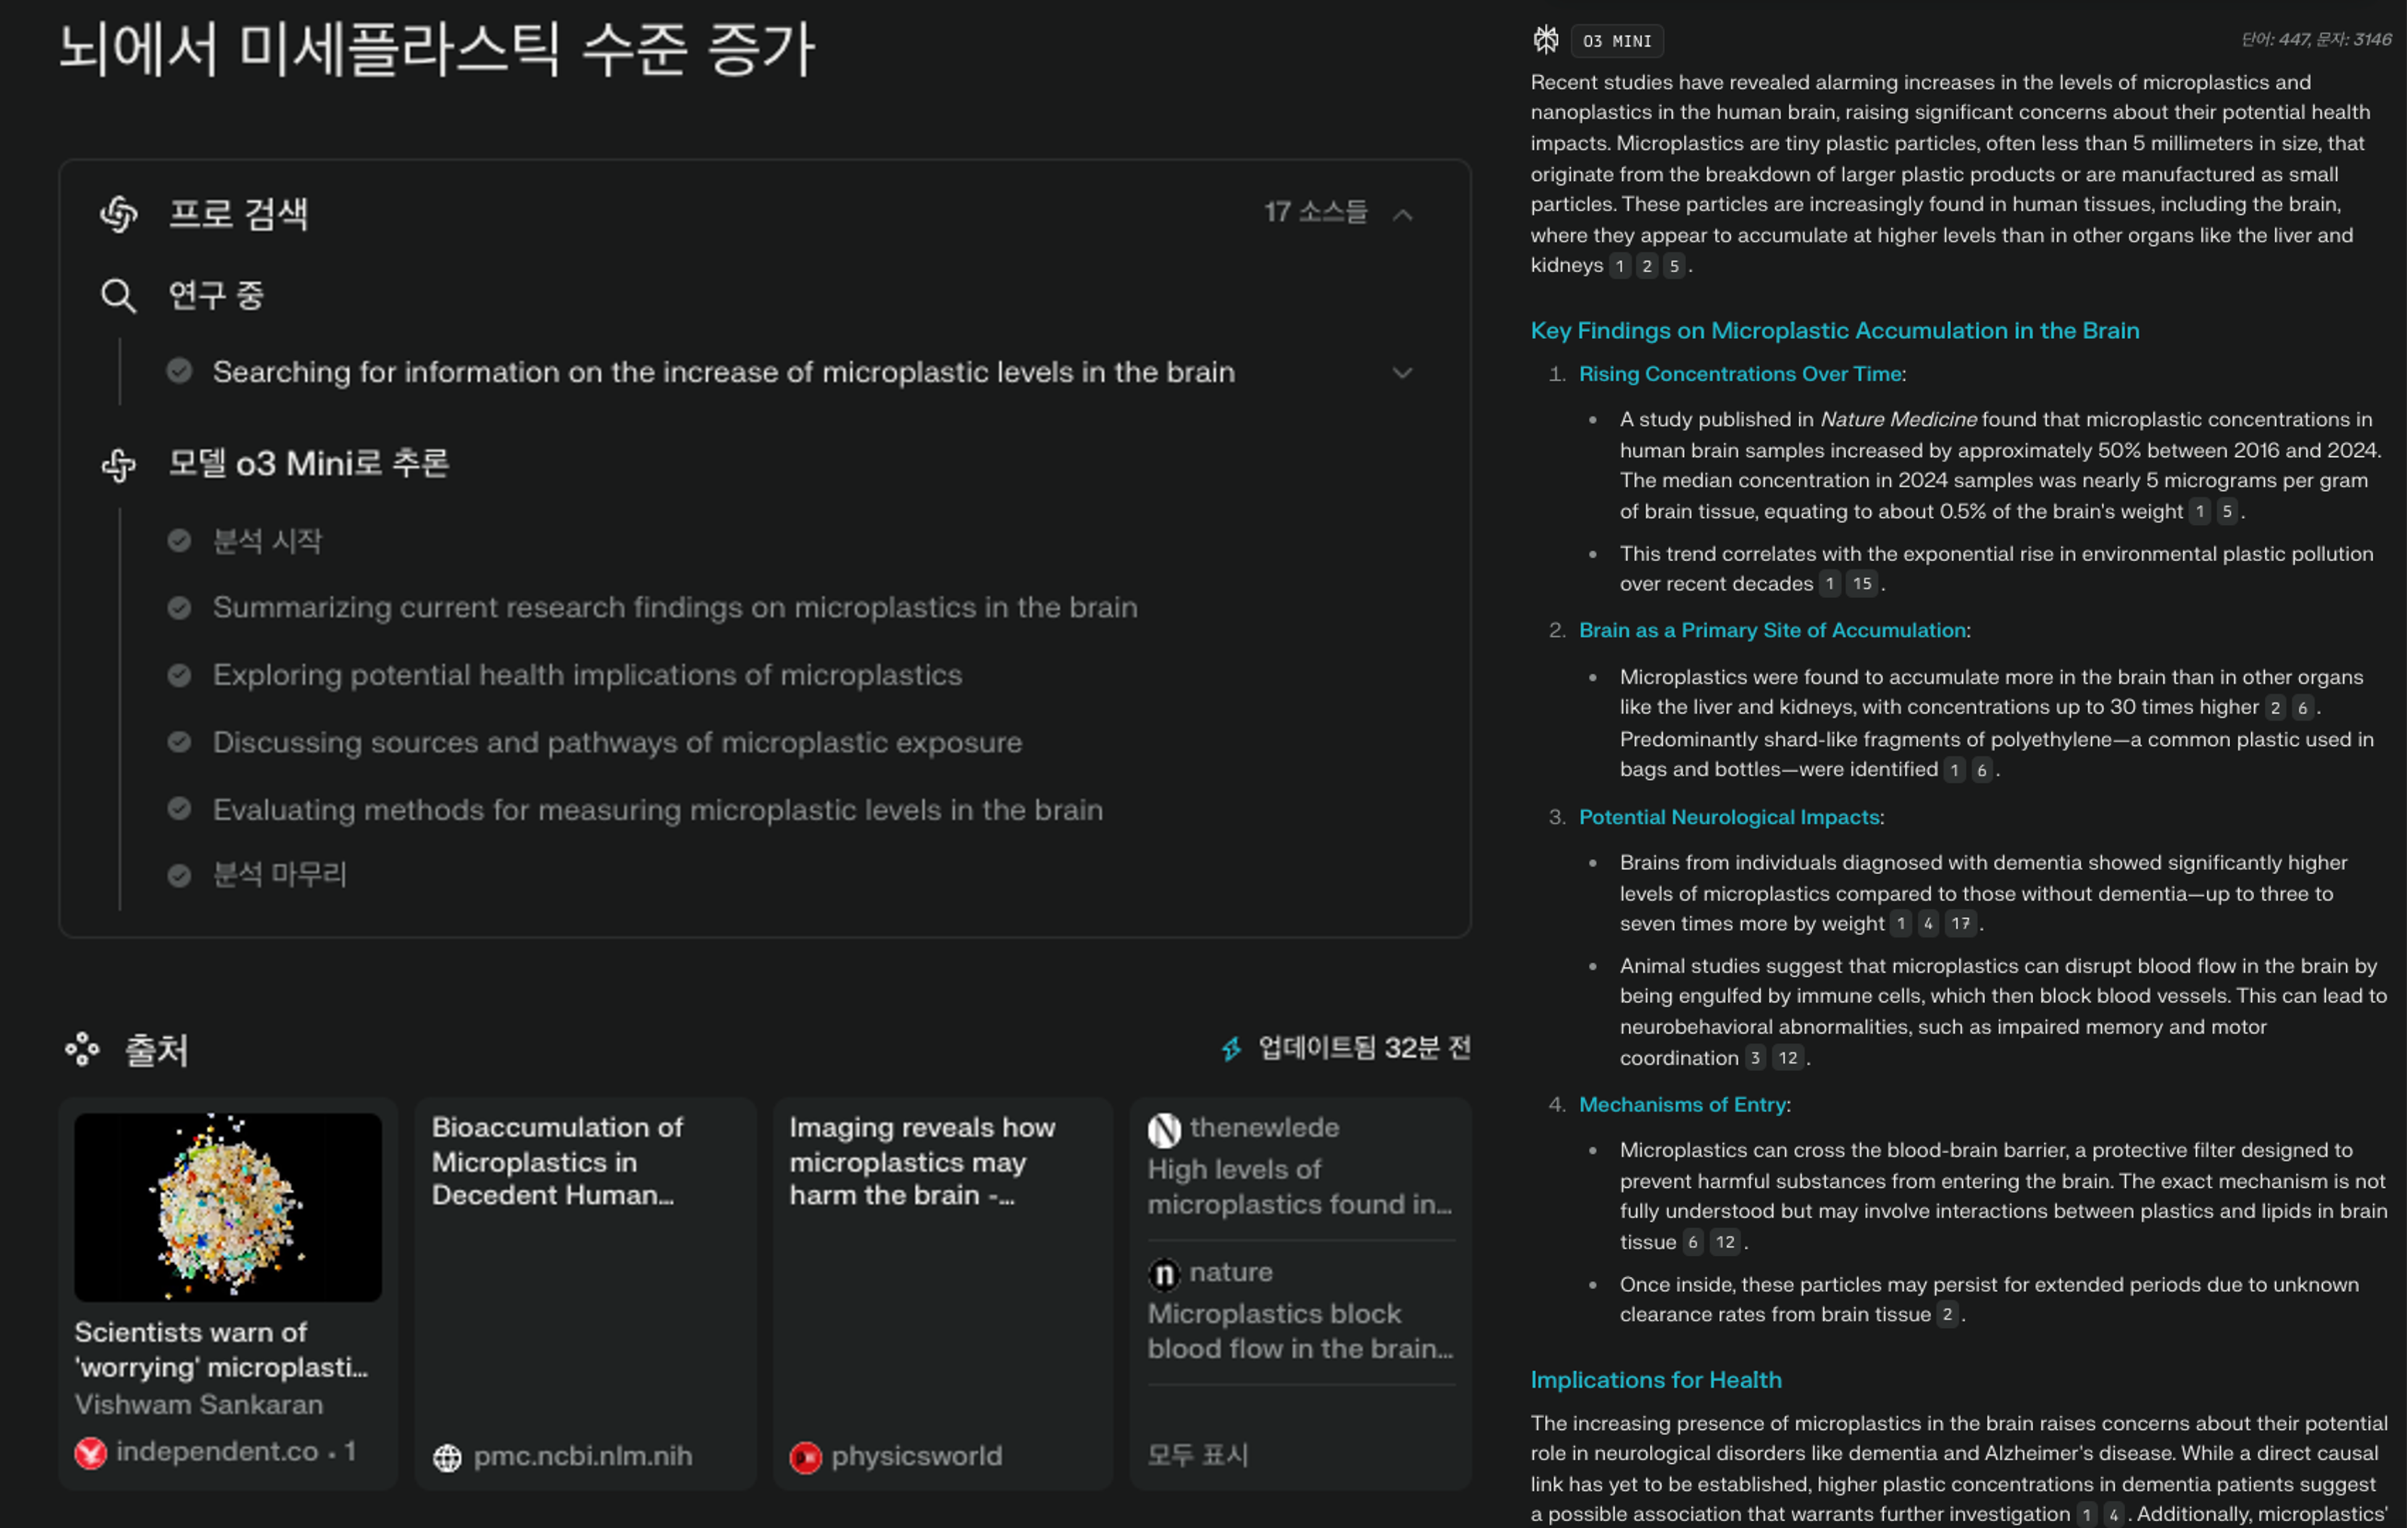The image size is (2408, 1528).
Task: Click the magnifier icon beside 연구 중
Action: click(x=118, y=296)
